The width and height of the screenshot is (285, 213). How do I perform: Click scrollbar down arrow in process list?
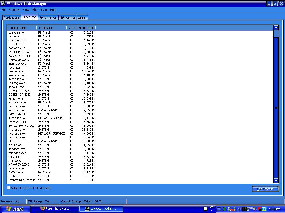pyautogui.click(x=276, y=181)
